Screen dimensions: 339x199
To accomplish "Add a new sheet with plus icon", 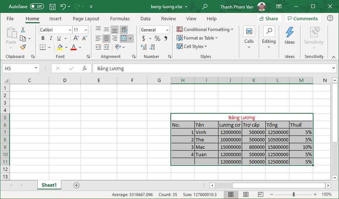I will tap(77, 185).
